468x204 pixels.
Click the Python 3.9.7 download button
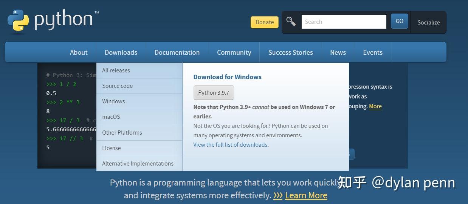pyautogui.click(x=214, y=93)
